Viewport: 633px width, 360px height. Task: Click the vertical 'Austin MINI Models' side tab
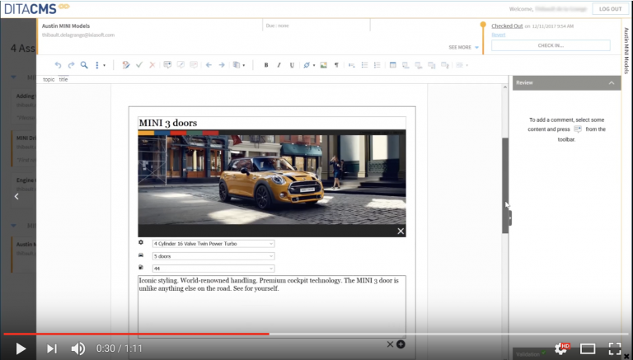(x=626, y=50)
